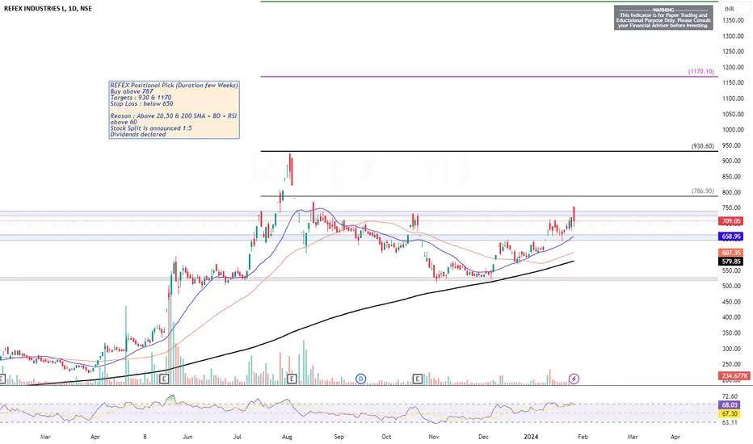Click the (930.60) target level label
This screenshot has height=444, width=753.
tap(703, 146)
